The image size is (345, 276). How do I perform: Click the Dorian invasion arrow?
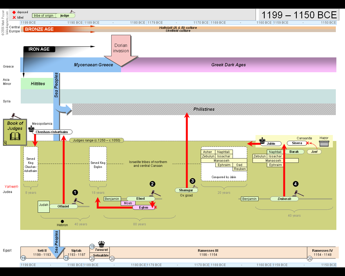[121, 50]
